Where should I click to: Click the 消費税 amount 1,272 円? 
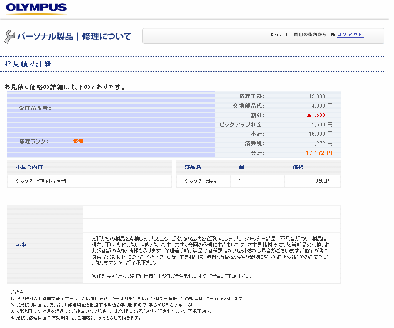[x=322, y=144]
